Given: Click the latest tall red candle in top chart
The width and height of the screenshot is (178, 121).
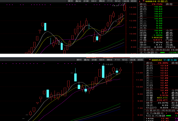Looking at the screenshot, I should pos(124,8).
